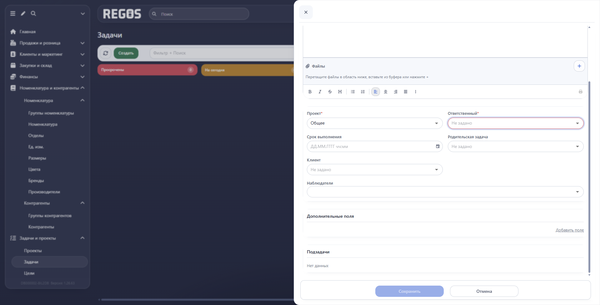
Task: Open the Наблюдатели dropdown
Action: [x=445, y=192]
